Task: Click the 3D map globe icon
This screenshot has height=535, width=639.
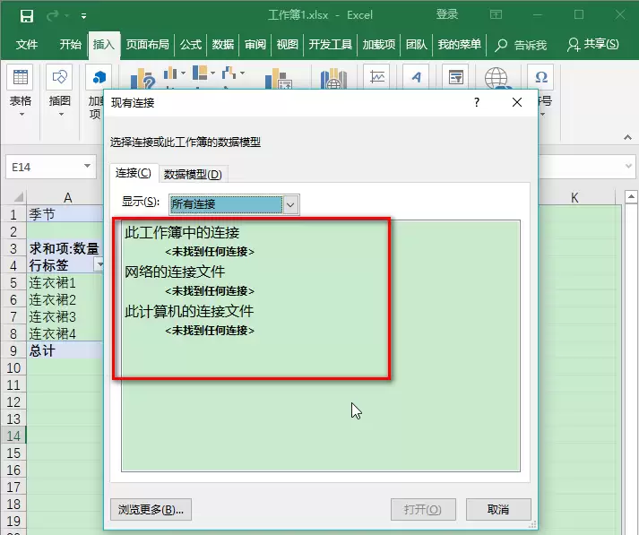Action: [496, 77]
